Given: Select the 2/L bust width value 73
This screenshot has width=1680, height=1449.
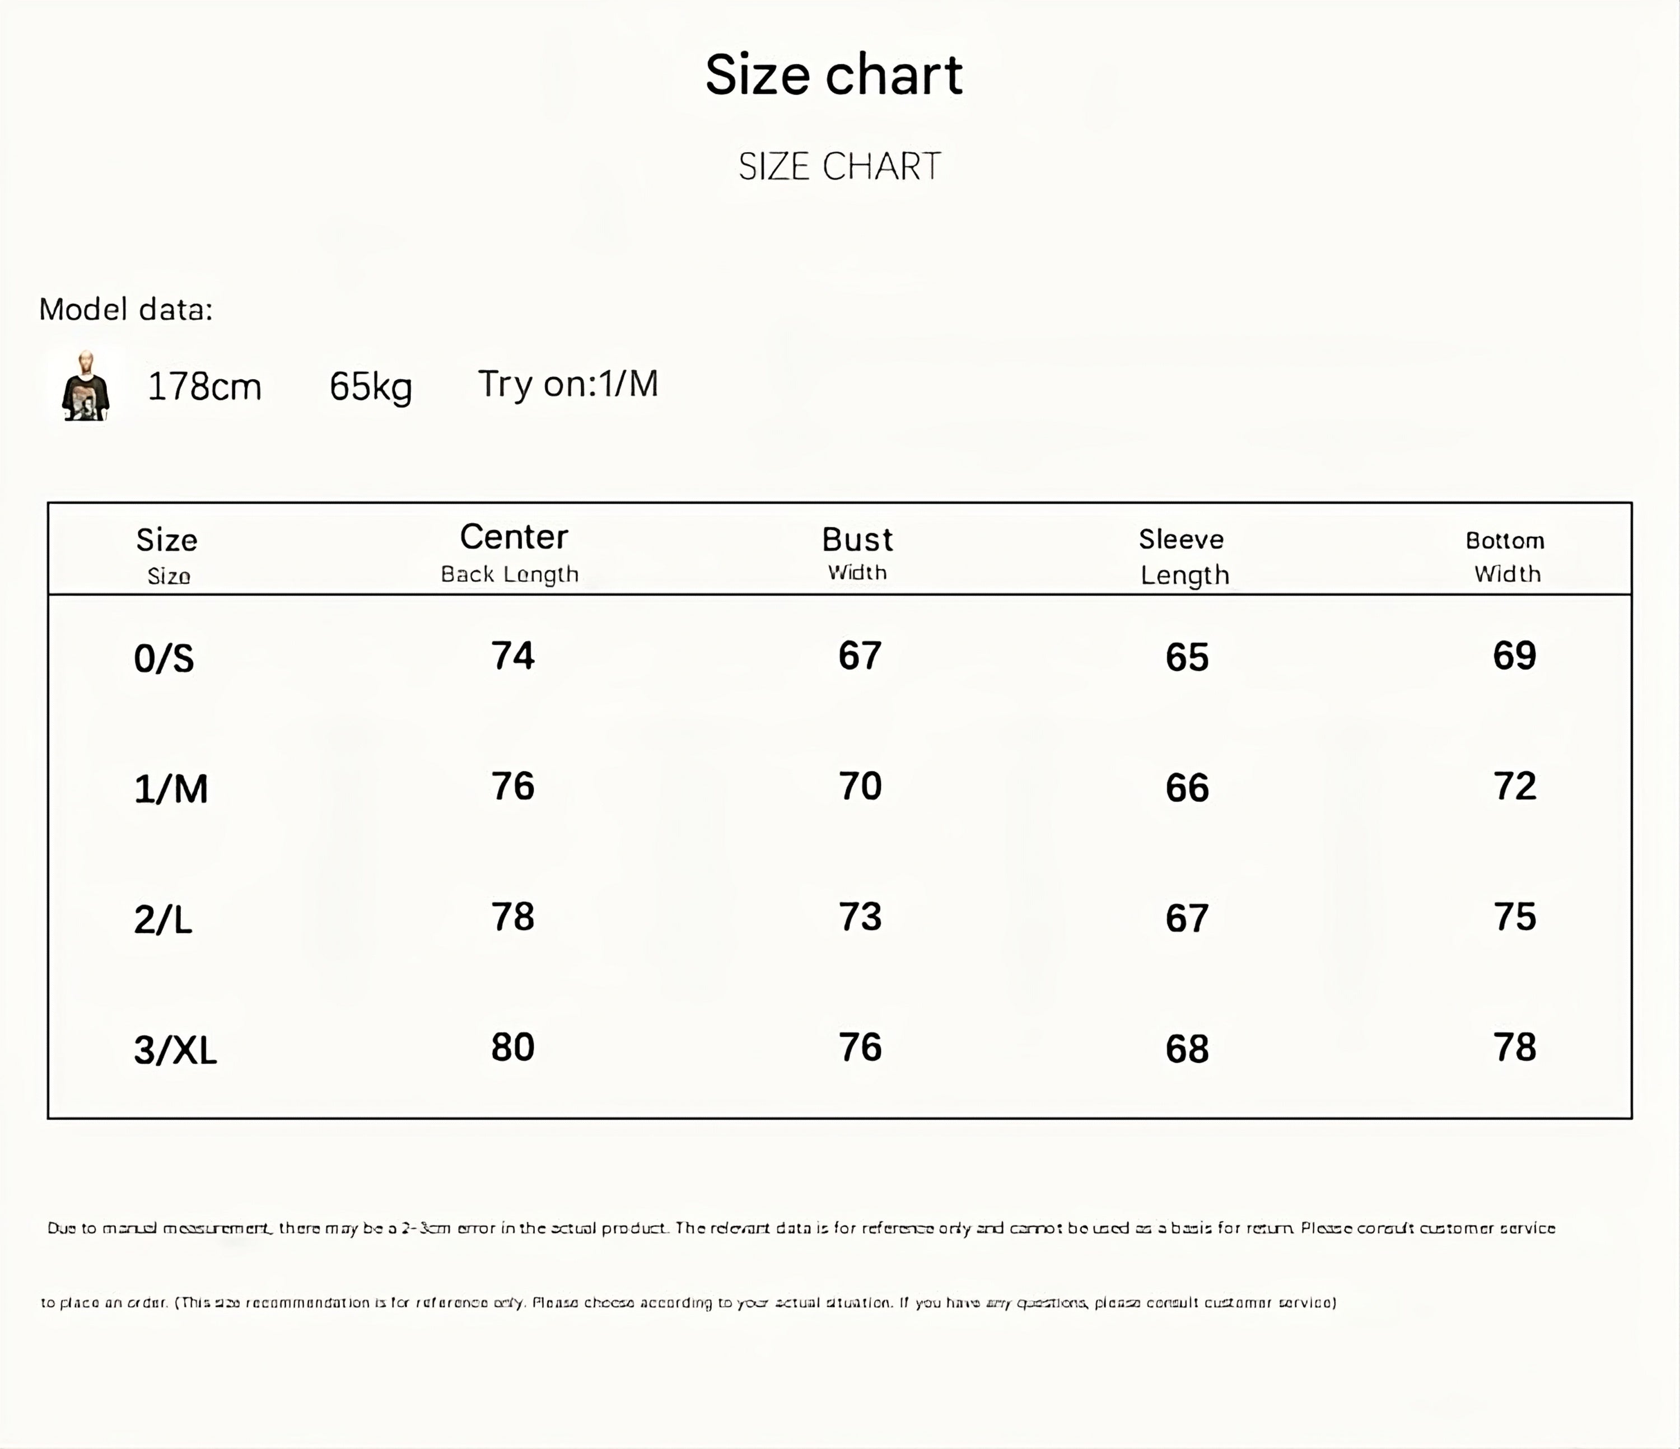Looking at the screenshot, I should tap(860, 917).
